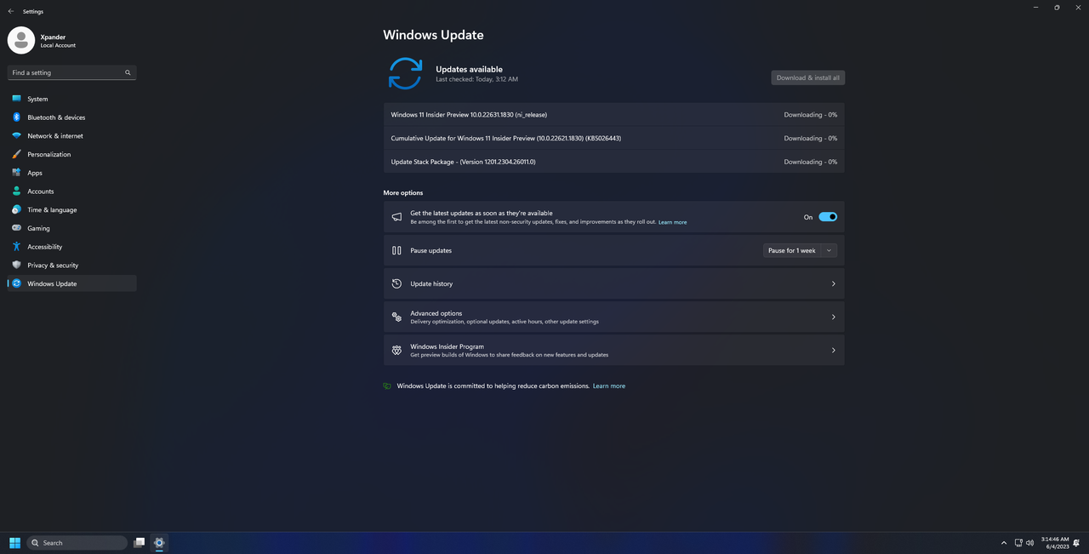
Task: Click the Windows Insider Program icon
Action: pos(396,350)
